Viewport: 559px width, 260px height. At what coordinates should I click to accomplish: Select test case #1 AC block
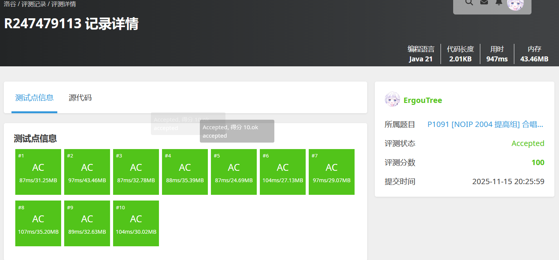pos(38,172)
